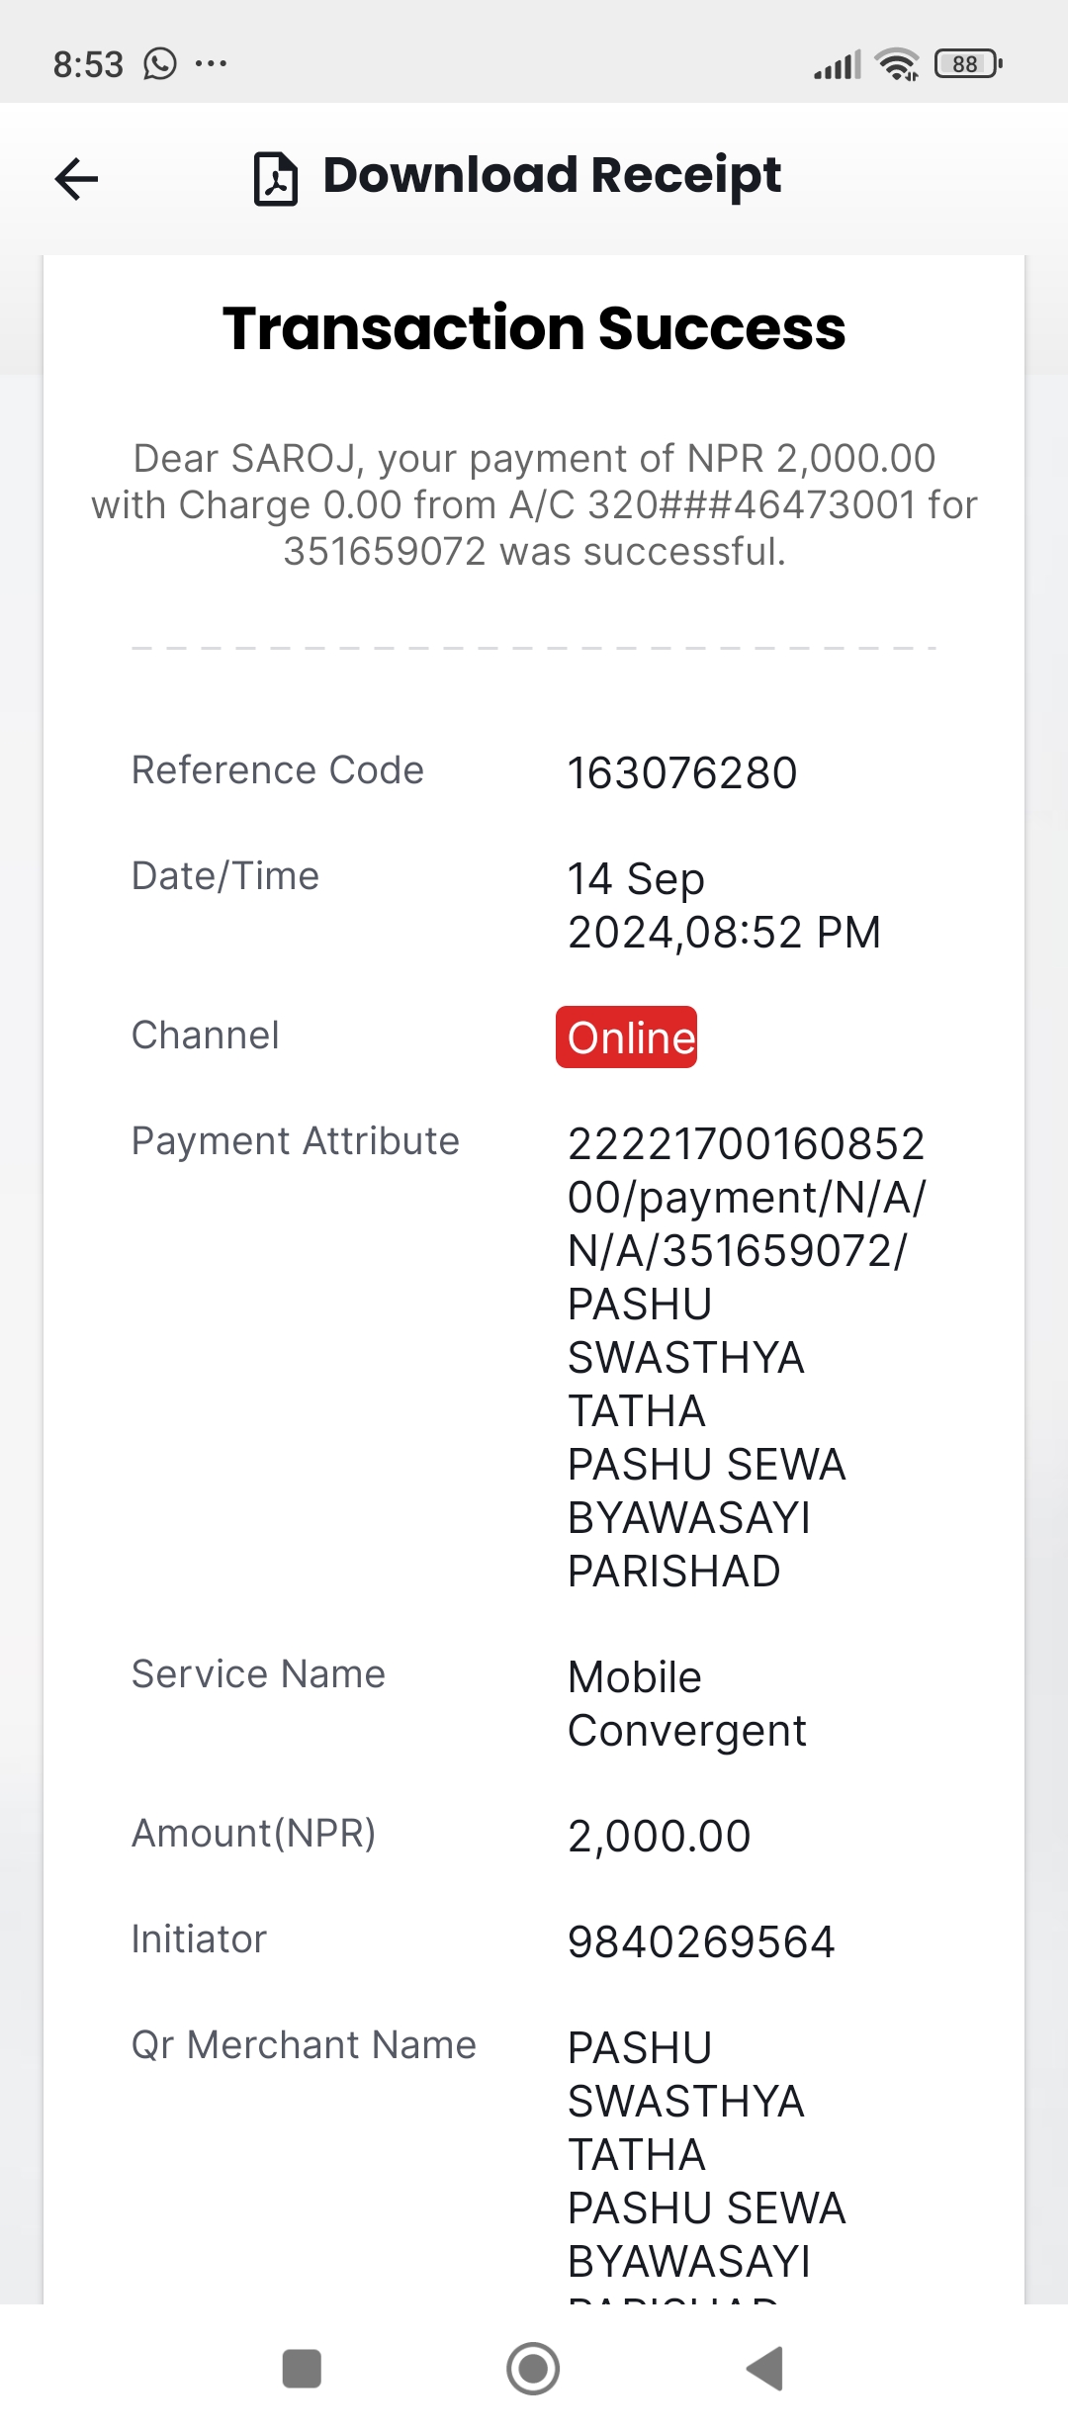This screenshot has width=1068, height=2433.
Task: Tap the amount value 2,000.00
Action: pyautogui.click(x=660, y=1836)
